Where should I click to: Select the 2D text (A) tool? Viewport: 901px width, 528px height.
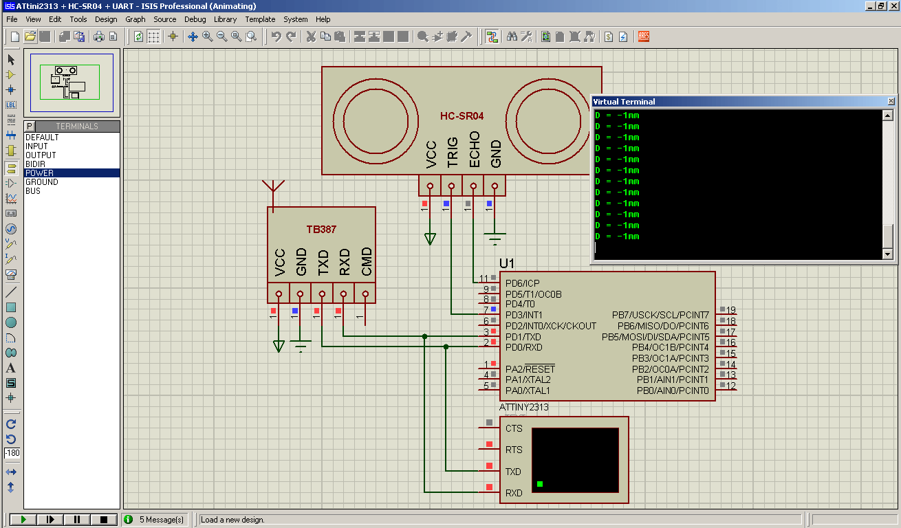click(x=11, y=368)
